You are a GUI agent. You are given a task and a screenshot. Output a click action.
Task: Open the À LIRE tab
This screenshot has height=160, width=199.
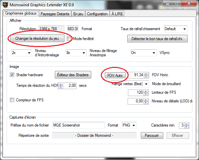coord(117,14)
